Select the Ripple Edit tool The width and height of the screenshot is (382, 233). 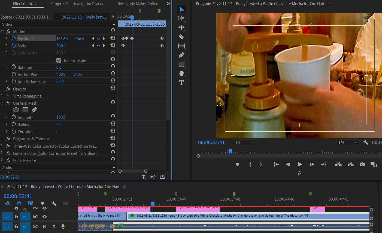point(181,28)
